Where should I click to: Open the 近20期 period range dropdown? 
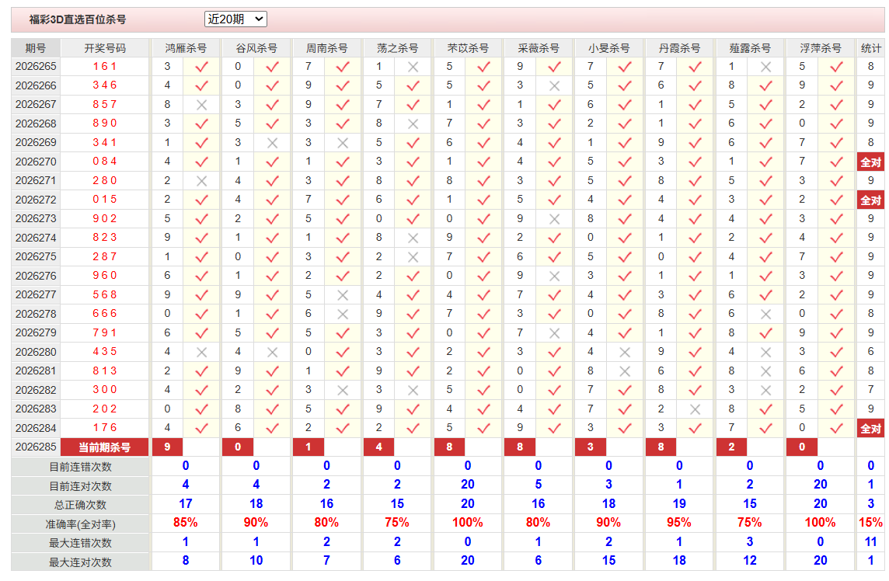coord(235,19)
